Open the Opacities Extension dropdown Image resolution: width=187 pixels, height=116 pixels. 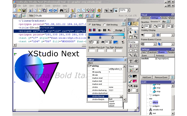tap(155, 21)
